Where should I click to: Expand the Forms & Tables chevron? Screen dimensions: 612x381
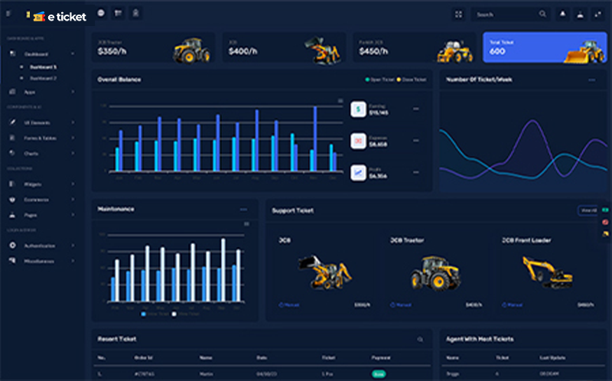(x=73, y=138)
